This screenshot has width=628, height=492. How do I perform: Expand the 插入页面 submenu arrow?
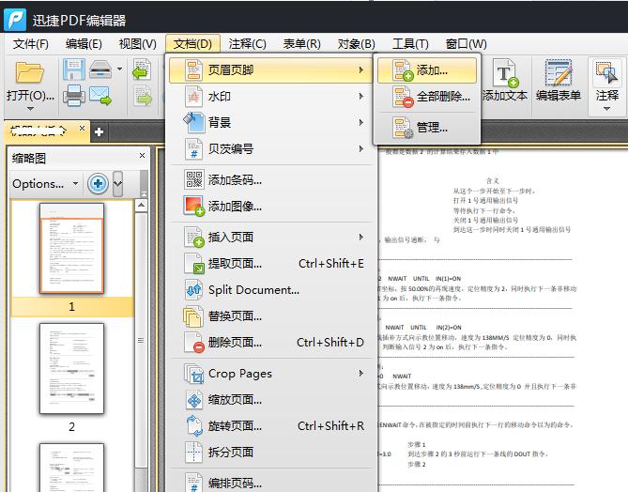(360, 237)
